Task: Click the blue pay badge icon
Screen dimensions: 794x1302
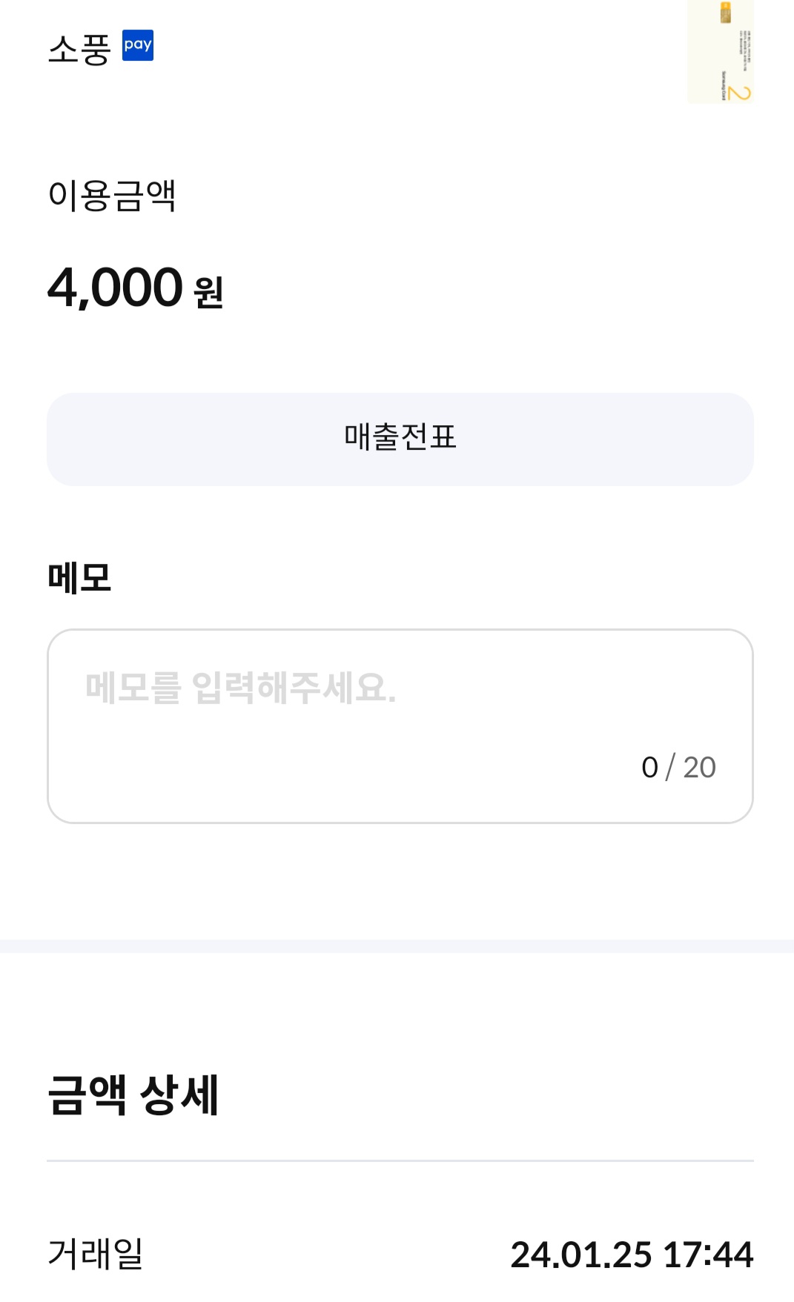Action: [x=138, y=45]
